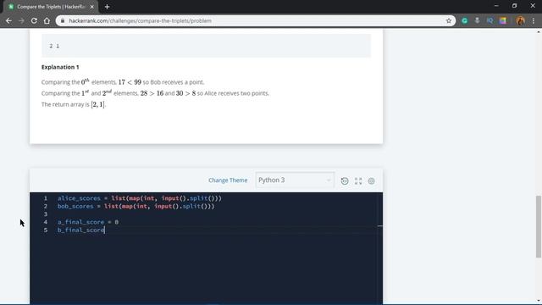Image resolution: width=542 pixels, height=305 pixels.
Task: View site security lock info
Action: (63, 20)
